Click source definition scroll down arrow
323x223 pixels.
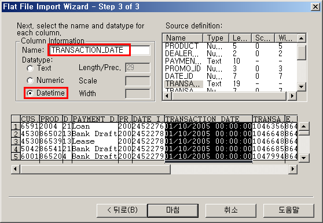pyautogui.click(x=302, y=86)
